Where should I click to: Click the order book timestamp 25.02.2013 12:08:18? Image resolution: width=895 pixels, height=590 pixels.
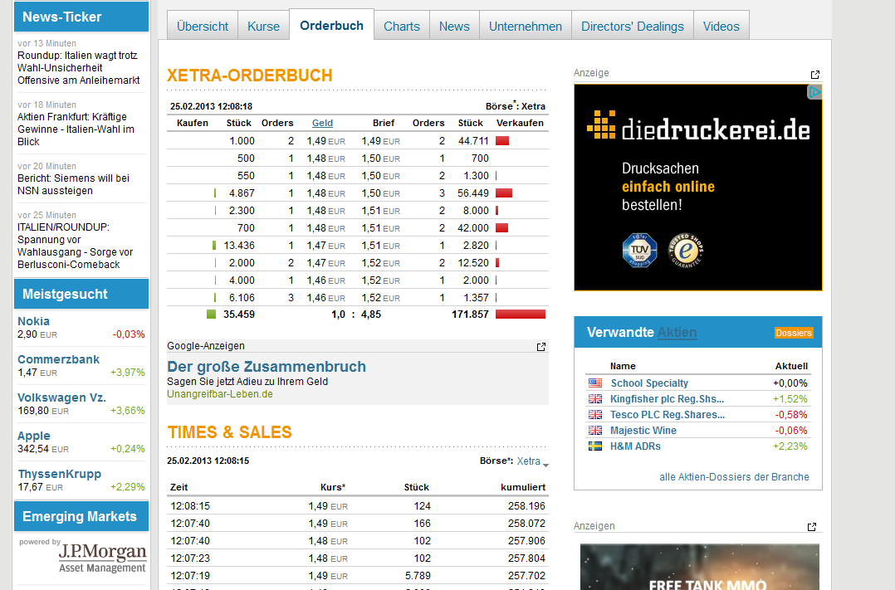(x=211, y=106)
